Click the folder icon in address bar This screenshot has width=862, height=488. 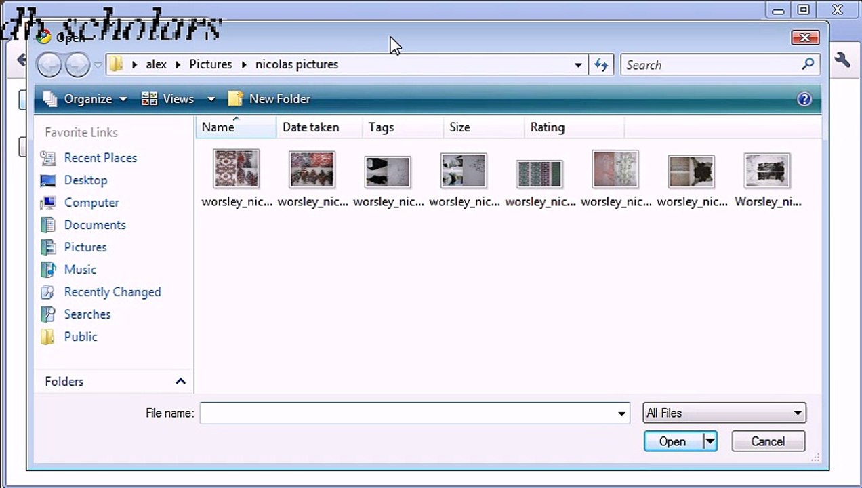[117, 64]
